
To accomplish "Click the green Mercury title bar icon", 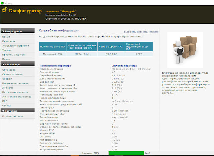I will (x=2, y=3).
